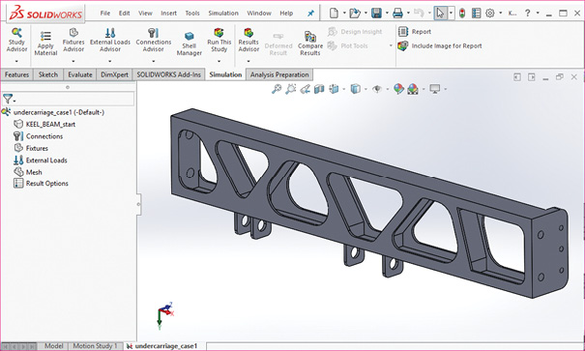Run This Study from the ribbon

(x=219, y=40)
